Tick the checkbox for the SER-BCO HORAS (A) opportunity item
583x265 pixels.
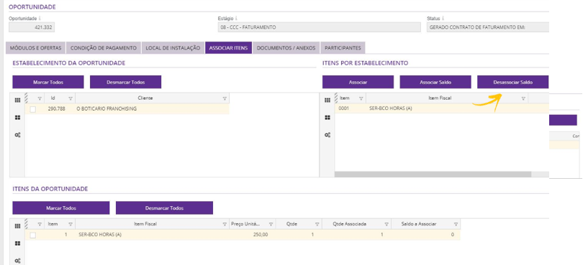(x=33, y=235)
